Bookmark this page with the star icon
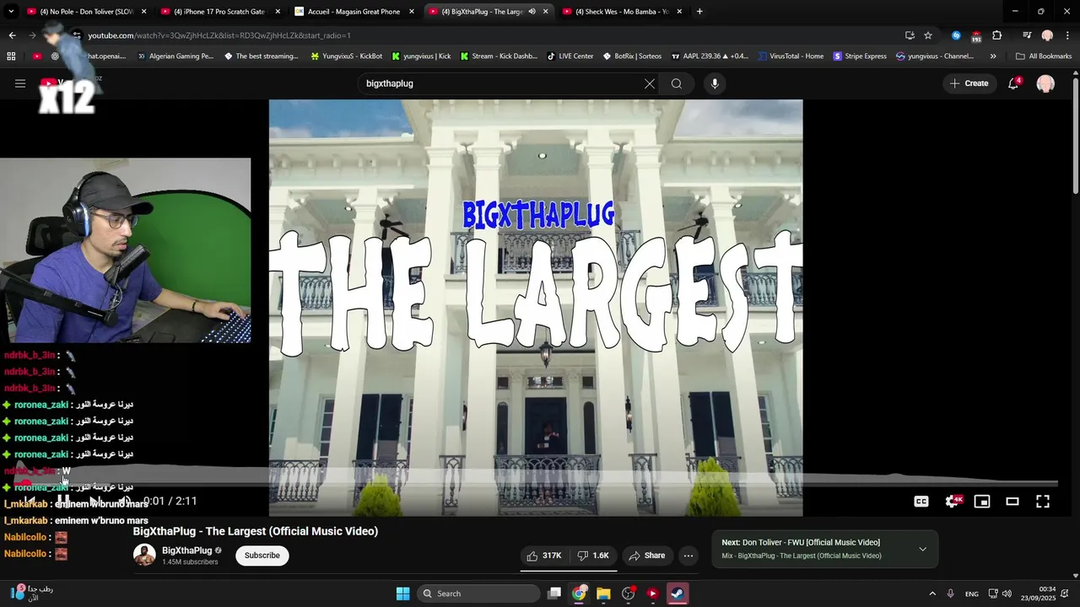Viewport: 1080px width, 607px height. [928, 35]
